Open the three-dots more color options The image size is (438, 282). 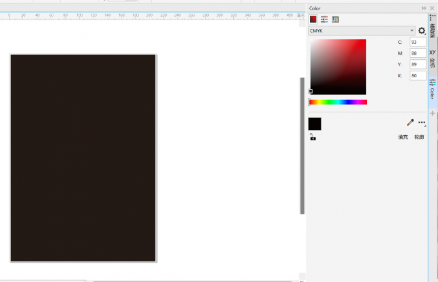click(422, 122)
